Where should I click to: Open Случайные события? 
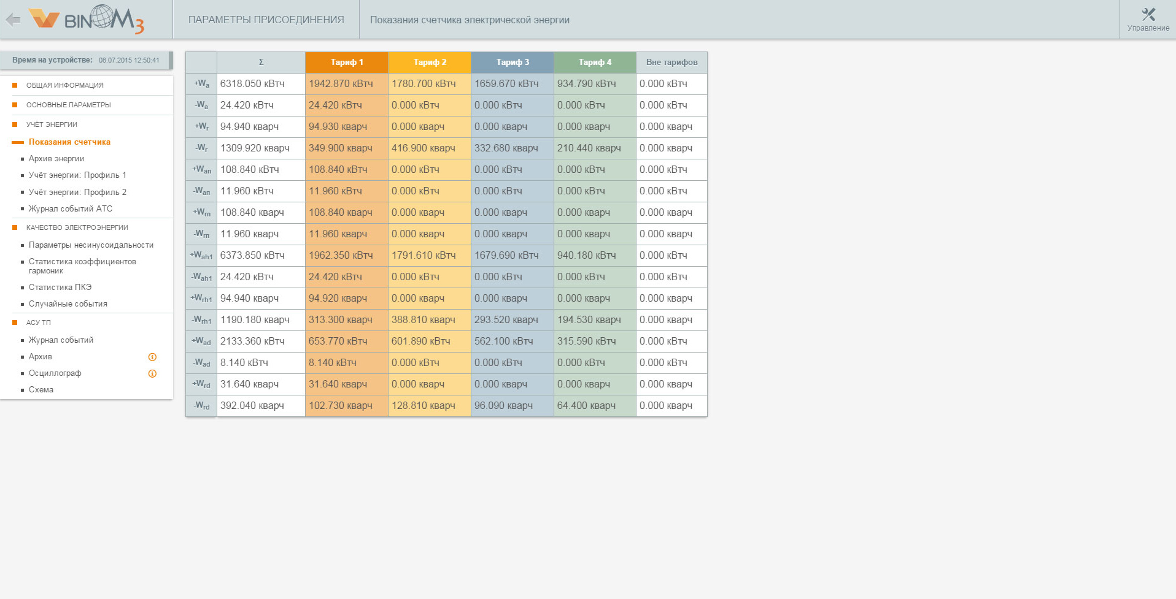tap(68, 303)
